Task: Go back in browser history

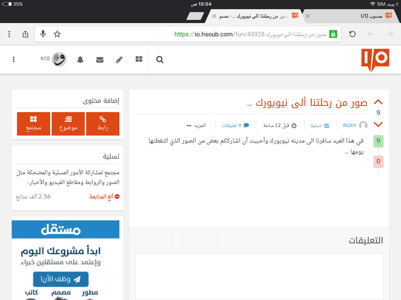Action: [371, 34]
